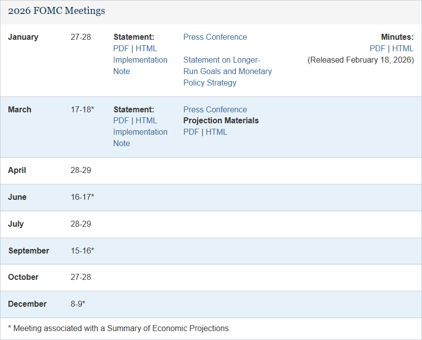Open January Implementation Note link
422x340 pixels.
[x=140, y=66]
